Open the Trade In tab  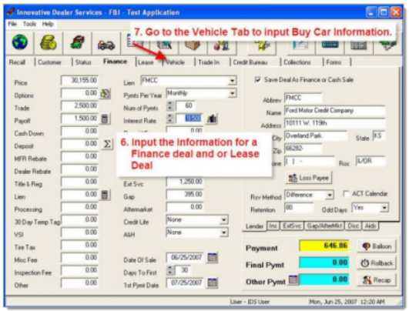[209, 62]
